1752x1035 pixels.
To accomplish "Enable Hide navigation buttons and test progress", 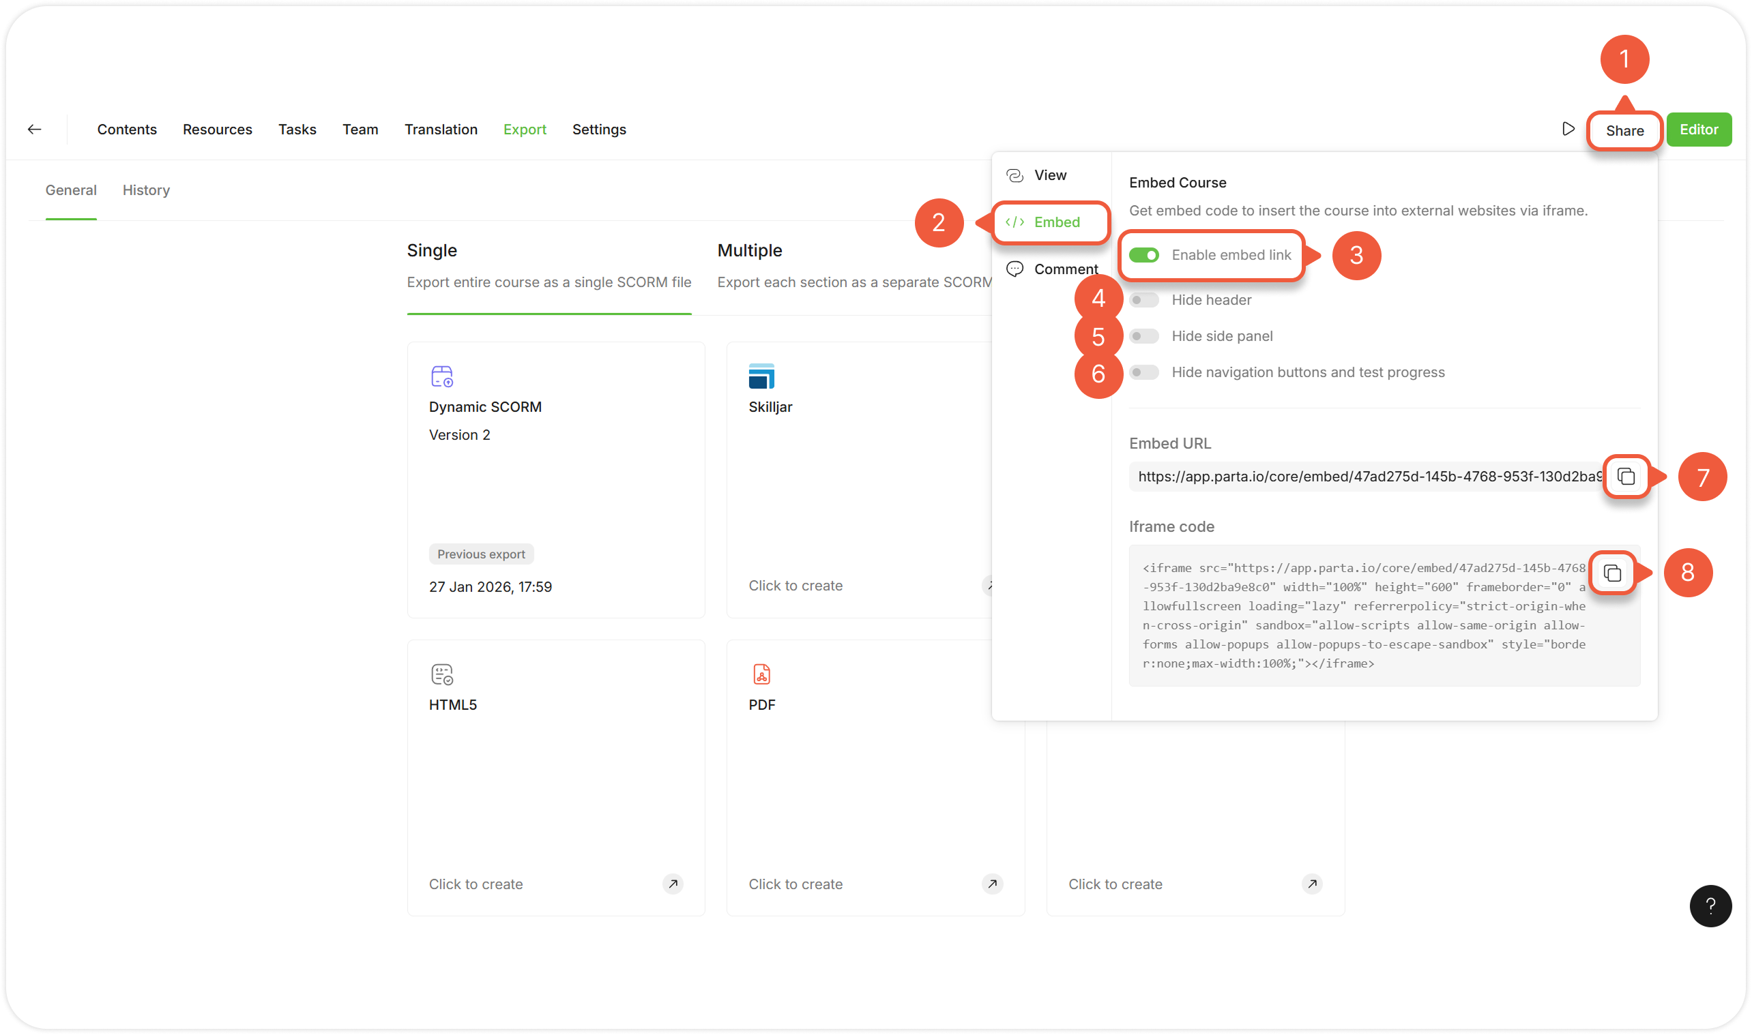I will point(1143,372).
